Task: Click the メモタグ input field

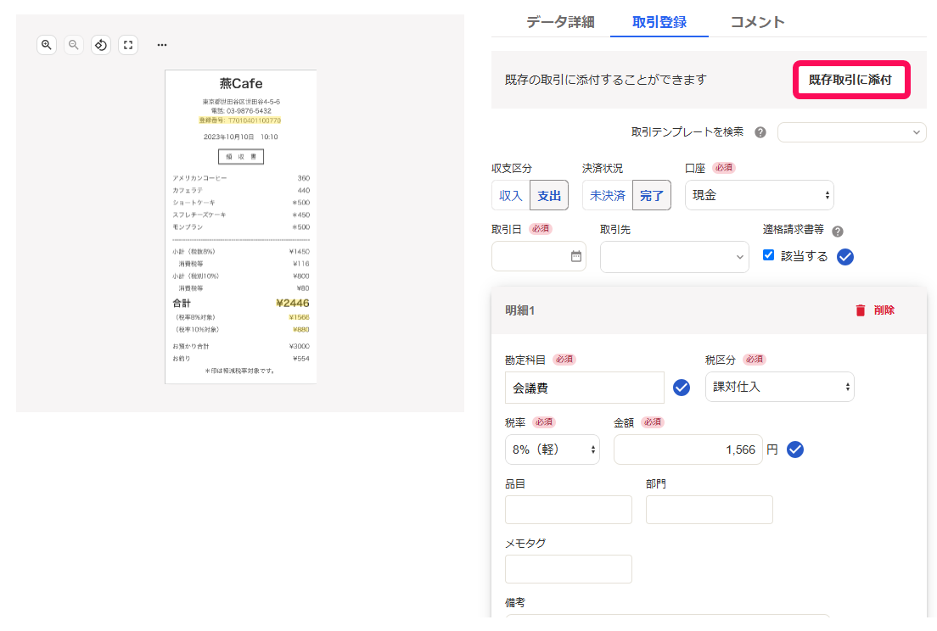Action: pos(569,569)
